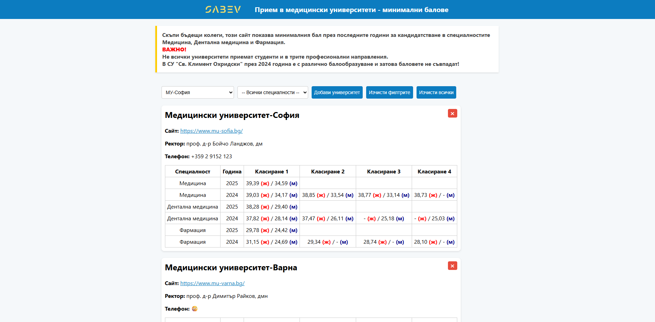Click the Специалност column header
This screenshot has width=655, height=322.
(x=193, y=172)
